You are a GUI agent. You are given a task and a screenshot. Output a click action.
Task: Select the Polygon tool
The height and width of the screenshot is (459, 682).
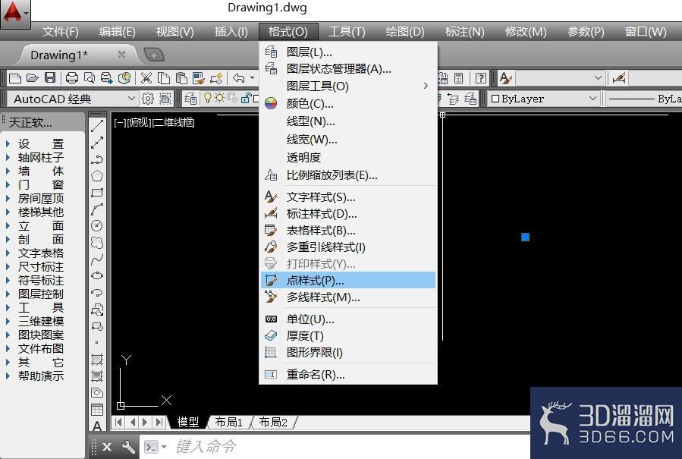coord(97,176)
